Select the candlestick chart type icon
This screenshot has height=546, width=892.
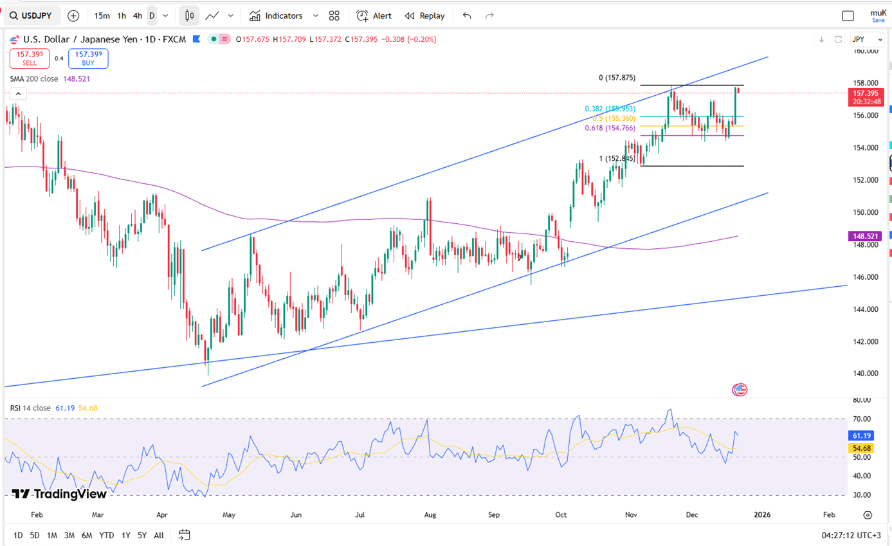(x=188, y=15)
